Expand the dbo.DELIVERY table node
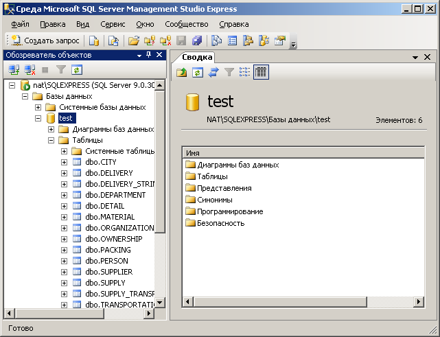This screenshot has width=440, height=337. click(64, 173)
